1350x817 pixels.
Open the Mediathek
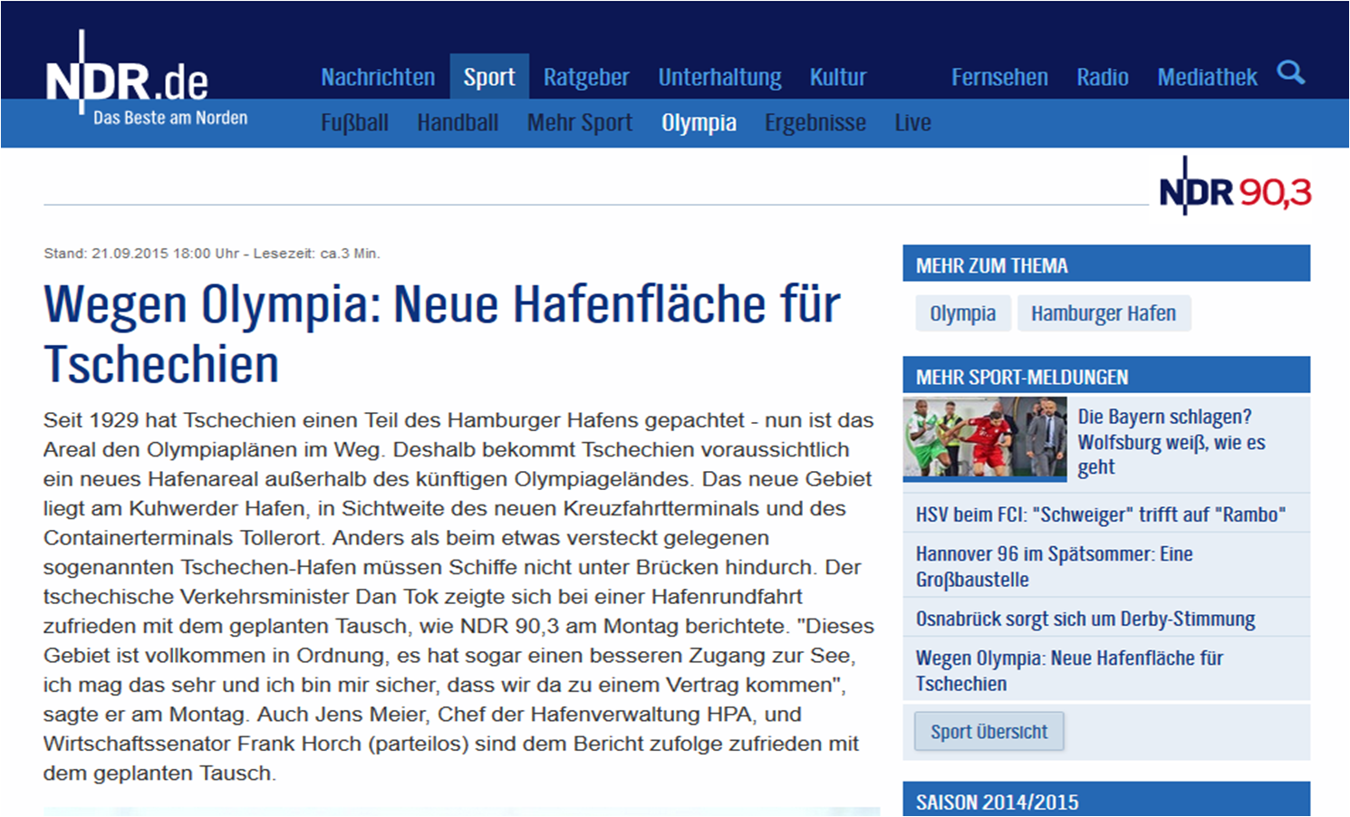tap(1207, 77)
